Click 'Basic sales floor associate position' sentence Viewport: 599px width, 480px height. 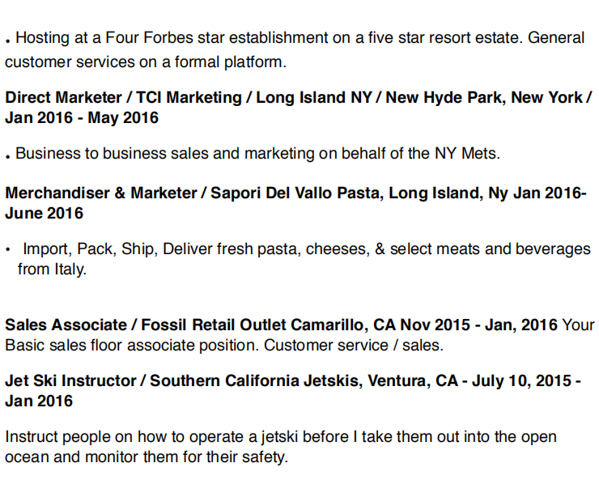132,346
